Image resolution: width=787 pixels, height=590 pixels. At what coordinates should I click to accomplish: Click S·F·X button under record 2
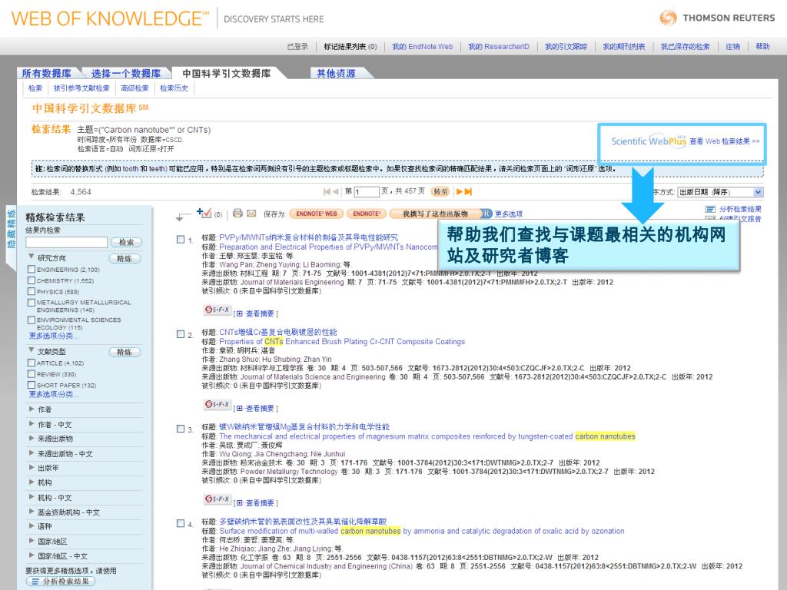[218, 404]
